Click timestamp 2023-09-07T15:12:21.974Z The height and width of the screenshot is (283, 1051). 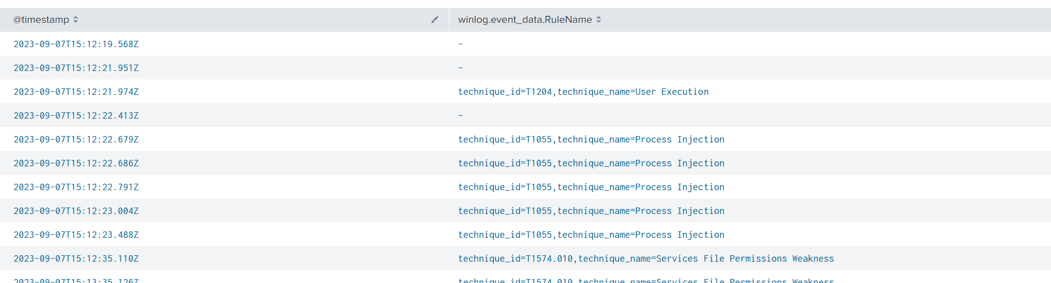coord(76,92)
